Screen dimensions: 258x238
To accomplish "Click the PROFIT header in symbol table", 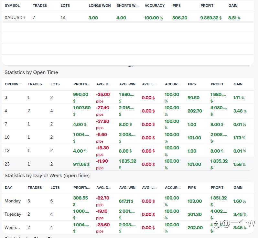I will pyautogui.click(x=207, y=5).
